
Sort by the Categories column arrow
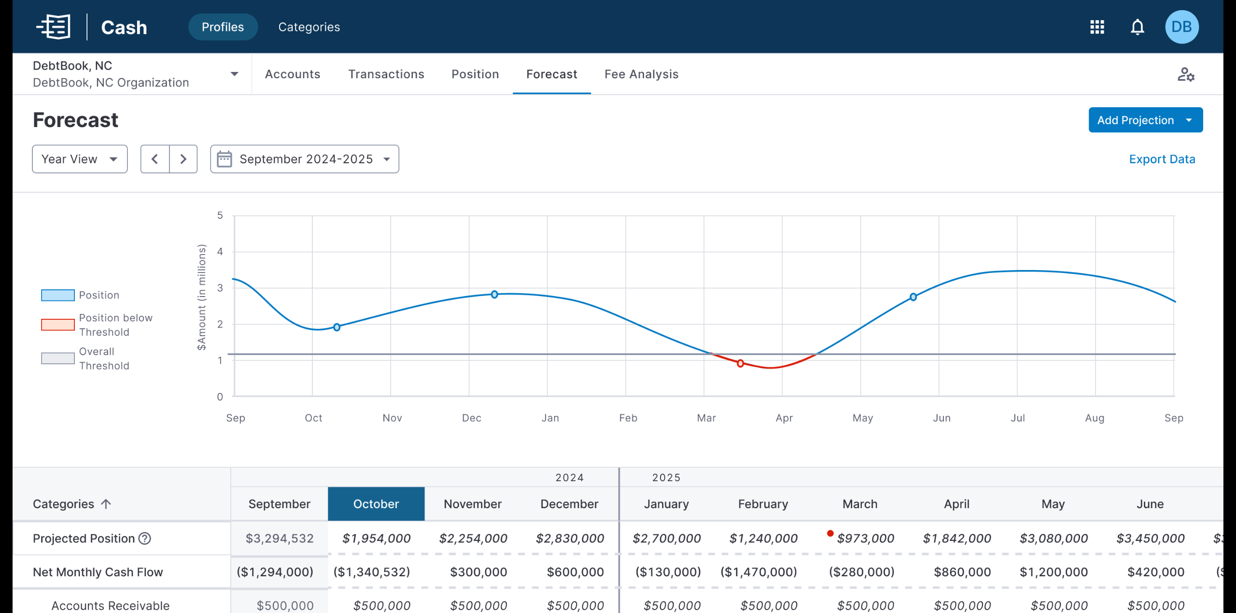(x=106, y=504)
